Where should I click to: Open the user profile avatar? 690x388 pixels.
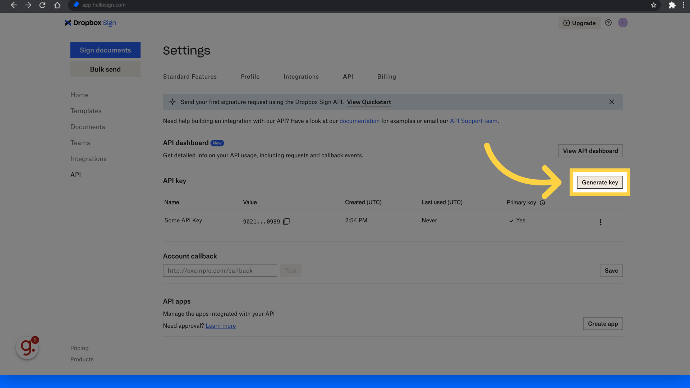coord(623,23)
